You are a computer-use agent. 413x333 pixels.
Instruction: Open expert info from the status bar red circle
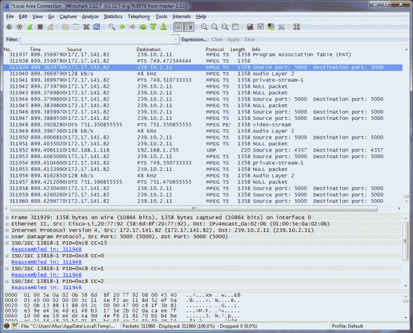pyautogui.click(x=6, y=325)
